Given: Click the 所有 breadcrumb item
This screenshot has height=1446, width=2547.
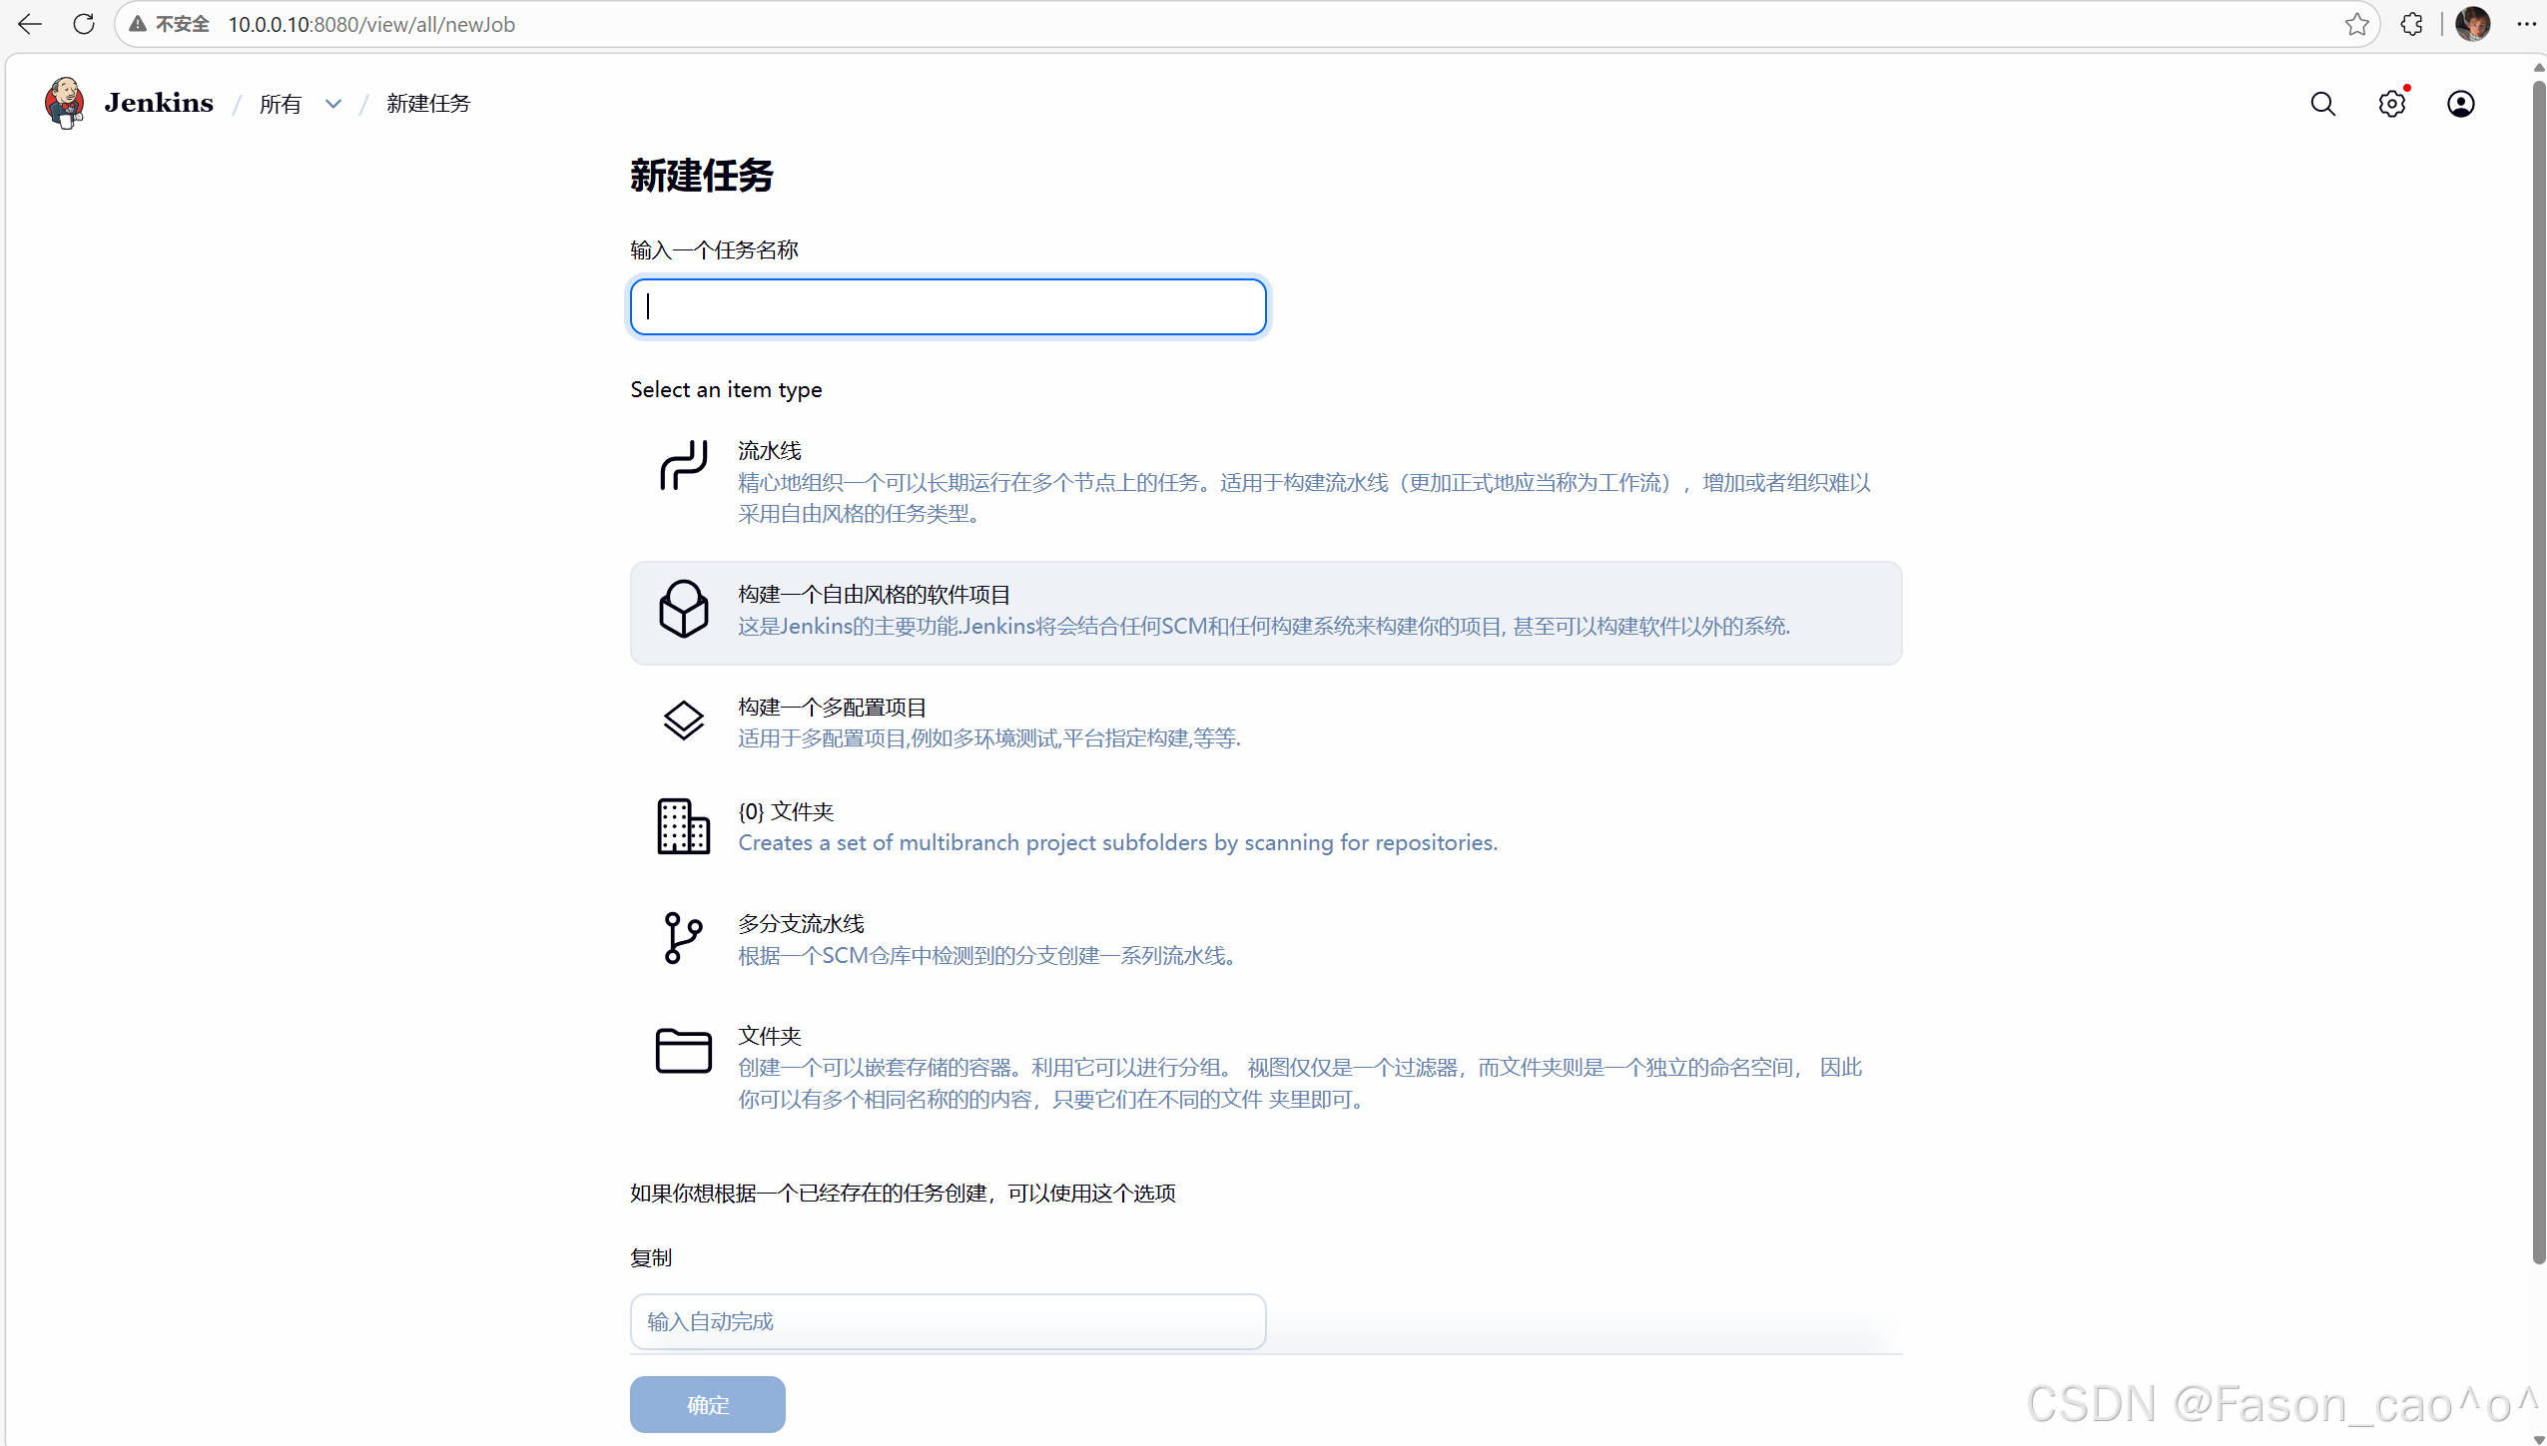Looking at the screenshot, I should click(280, 104).
